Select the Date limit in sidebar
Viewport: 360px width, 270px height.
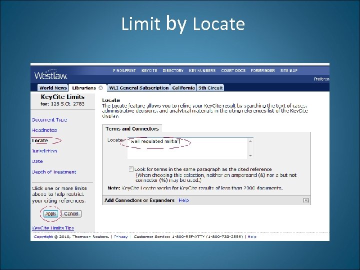(37, 161)
